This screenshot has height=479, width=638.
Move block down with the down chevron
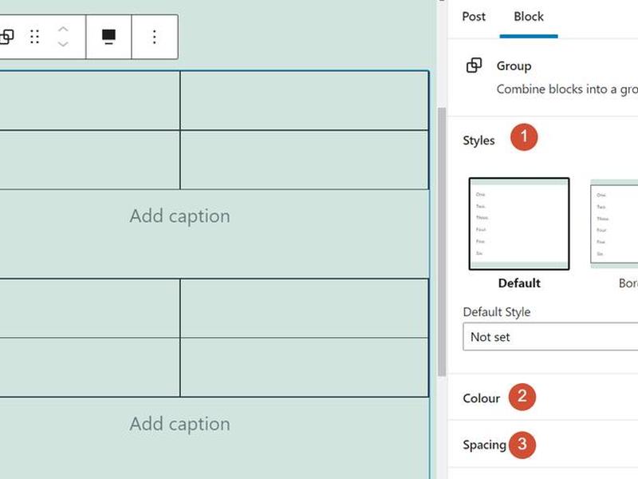[x=63, y=44]
